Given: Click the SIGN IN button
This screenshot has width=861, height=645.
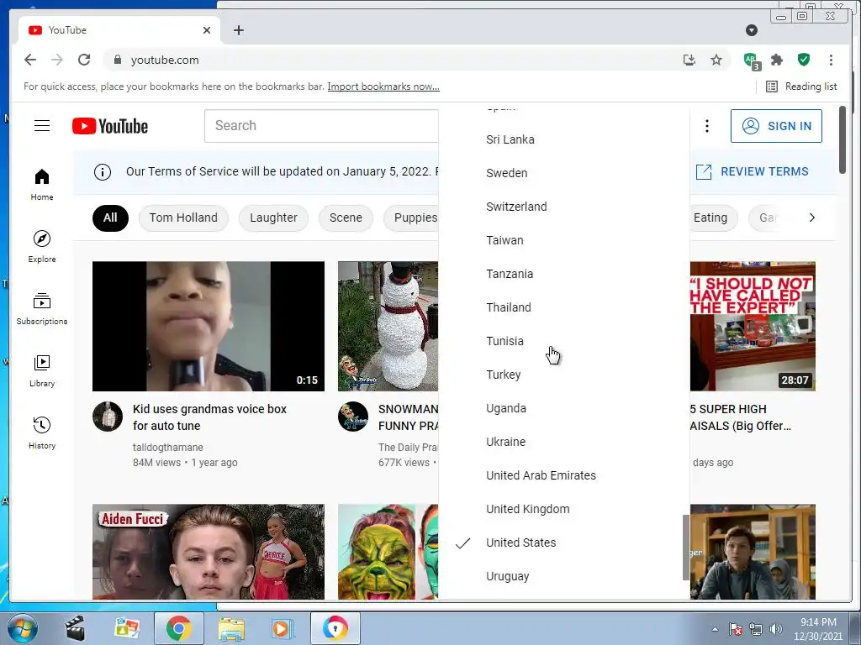Looking at the screenshot, I should pyautogui.click(x=776, y=126).
